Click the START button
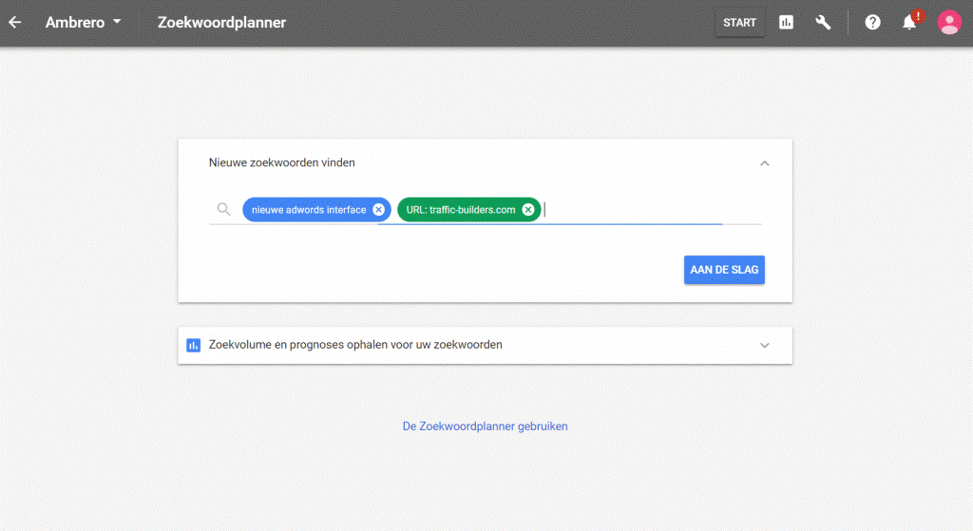 pyautogui.click(x=739, y=23)
